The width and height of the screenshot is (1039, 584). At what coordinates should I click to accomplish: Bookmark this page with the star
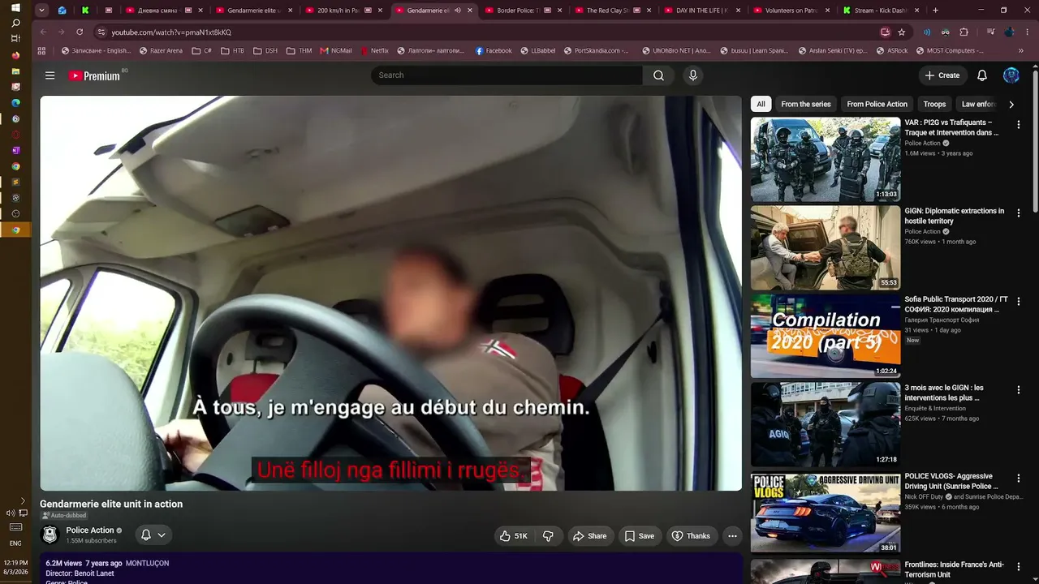(x=902, y=32)
